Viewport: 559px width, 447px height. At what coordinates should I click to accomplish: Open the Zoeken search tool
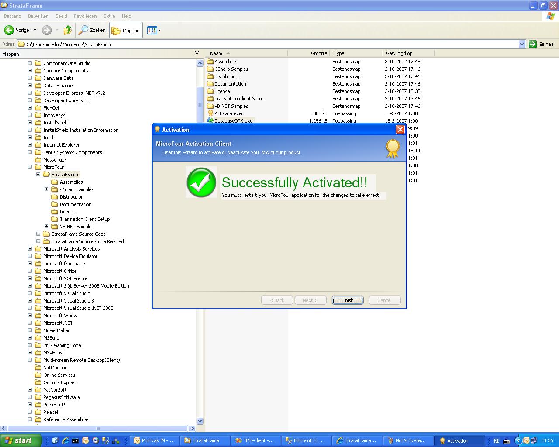92,30
